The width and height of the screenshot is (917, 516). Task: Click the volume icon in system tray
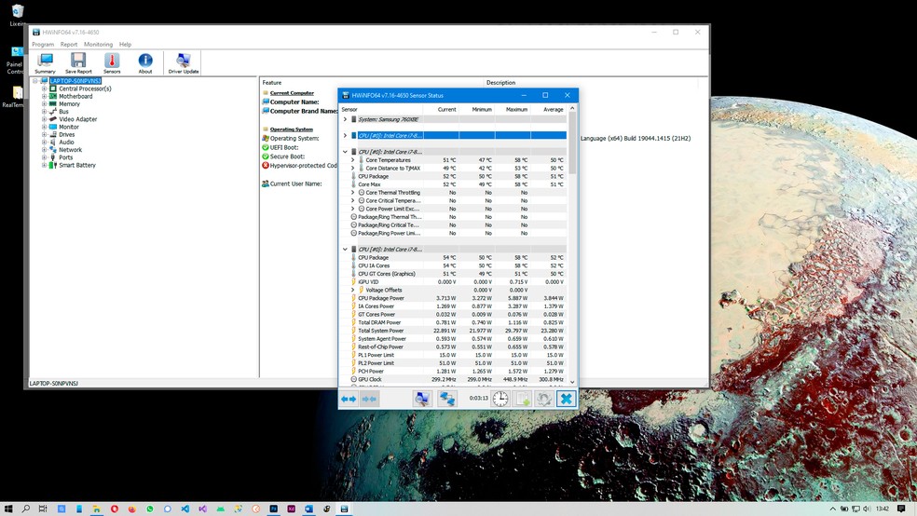(866, 509)
